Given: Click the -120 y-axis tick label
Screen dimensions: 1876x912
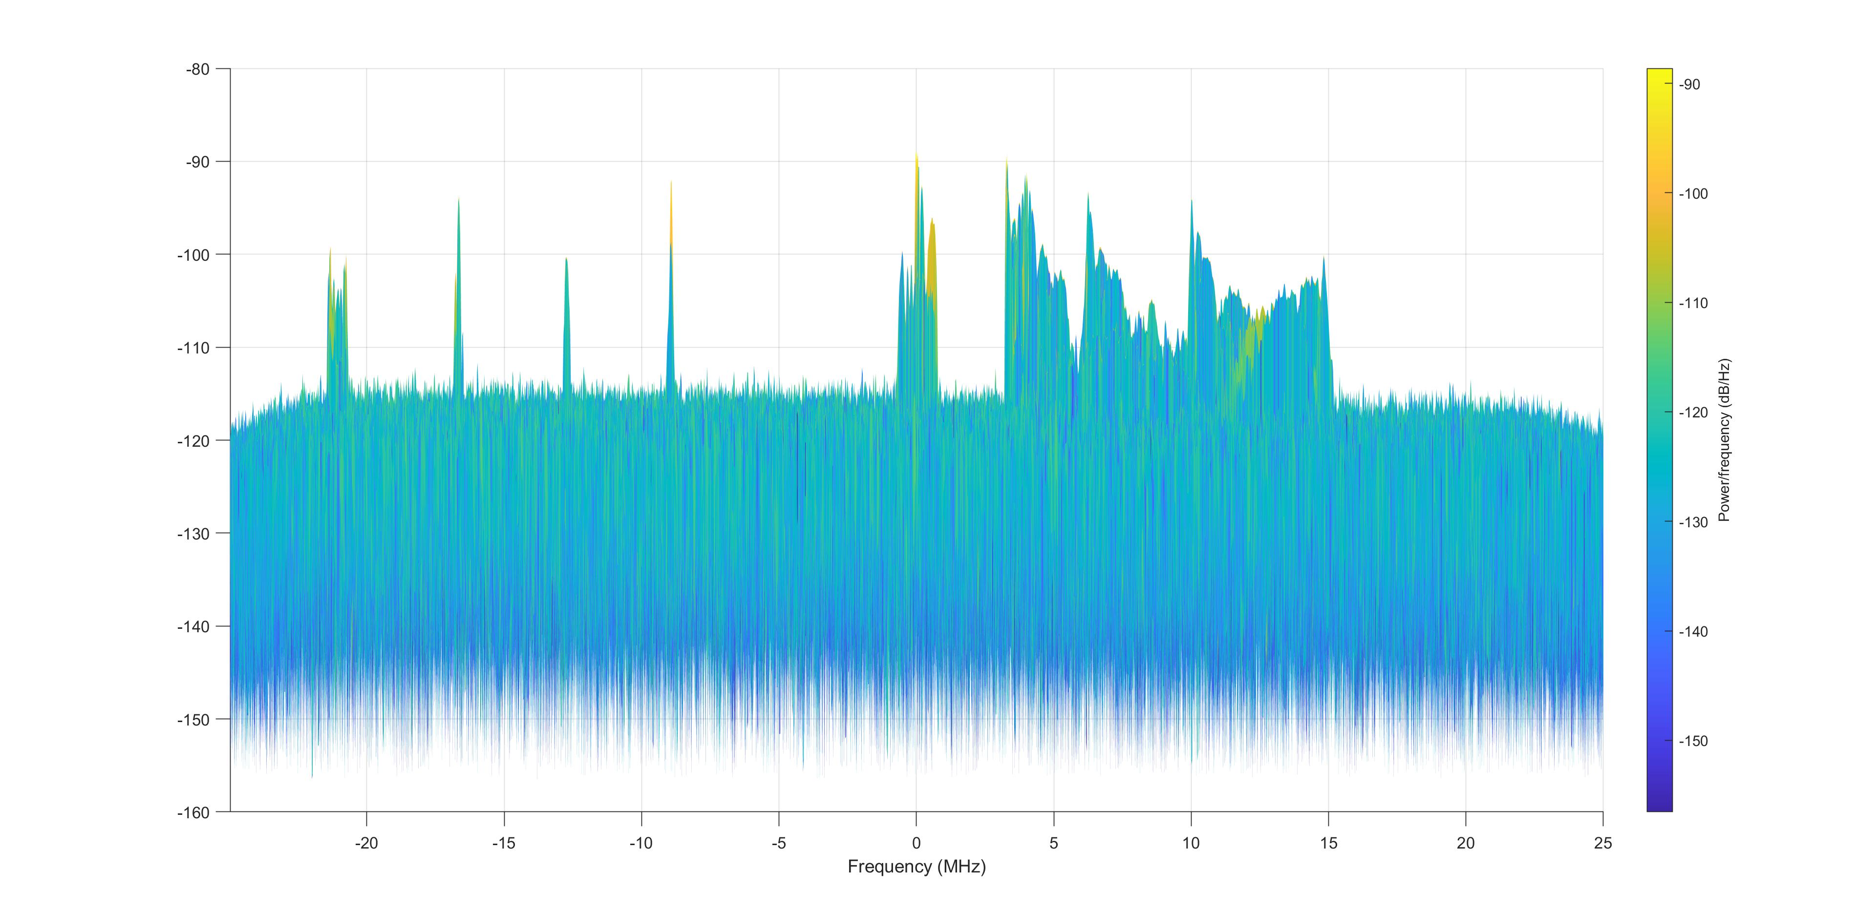Looking at the screenshot, I should (193, 441).
